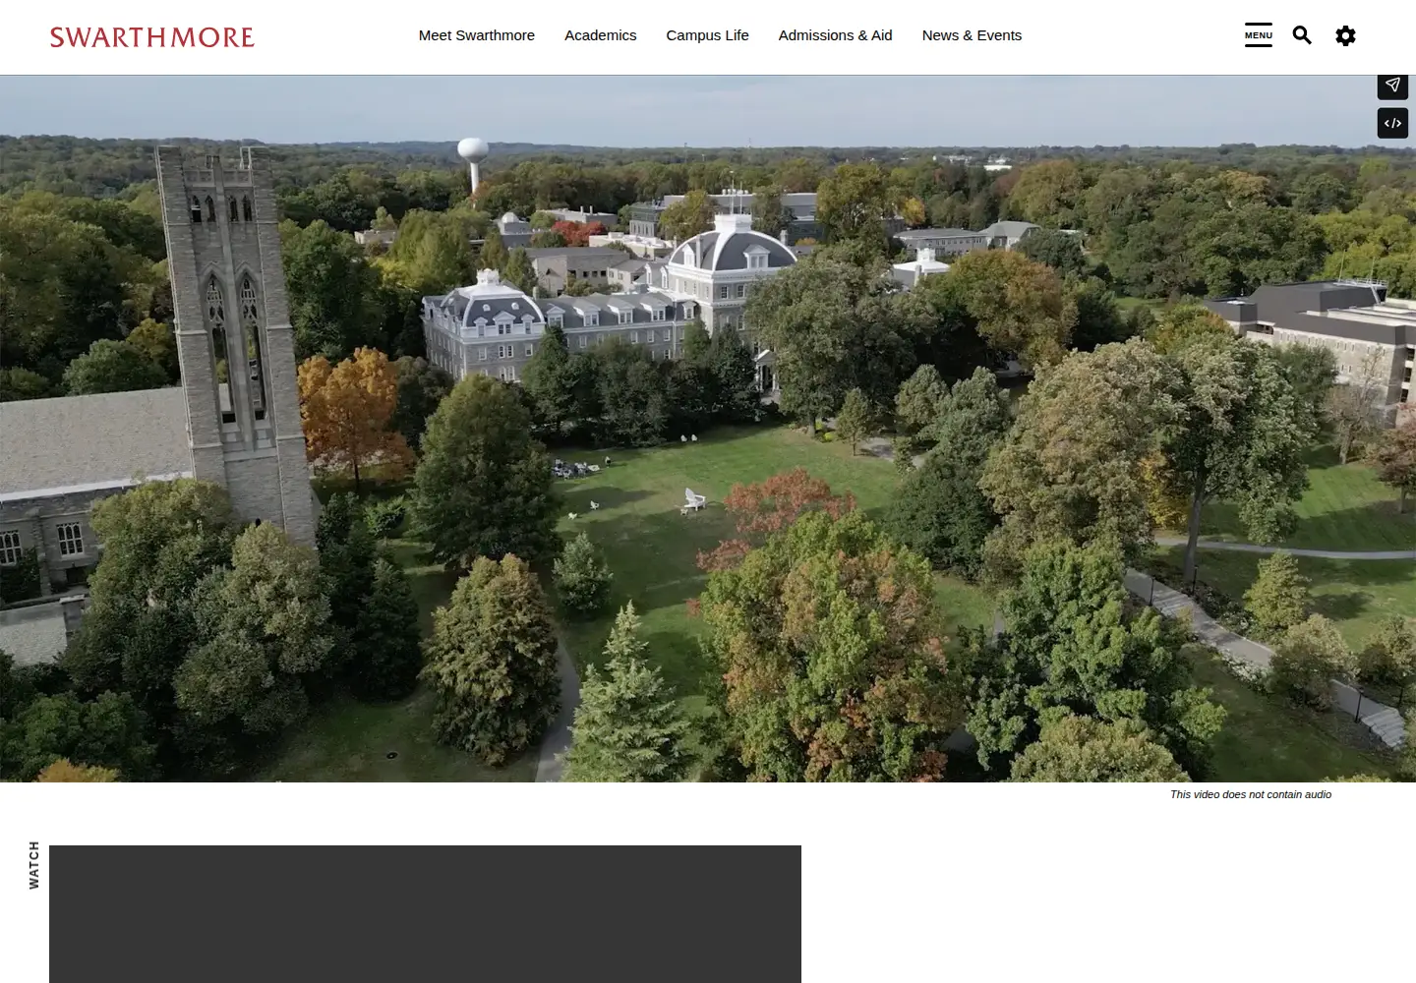Click the paper plane share icon
The height and width of the screenshot is (983, 1416).
tap(1392, 86)
